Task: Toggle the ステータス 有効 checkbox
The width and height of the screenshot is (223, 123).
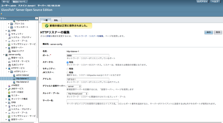Action: click(67, 62)
